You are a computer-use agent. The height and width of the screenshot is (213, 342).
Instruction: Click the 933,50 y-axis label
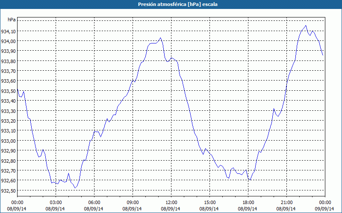[x=8, y=91]
